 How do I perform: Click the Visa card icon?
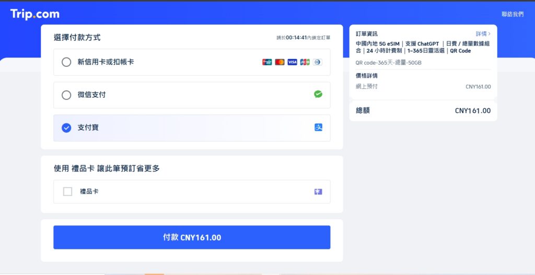click(x=293, y=62)
